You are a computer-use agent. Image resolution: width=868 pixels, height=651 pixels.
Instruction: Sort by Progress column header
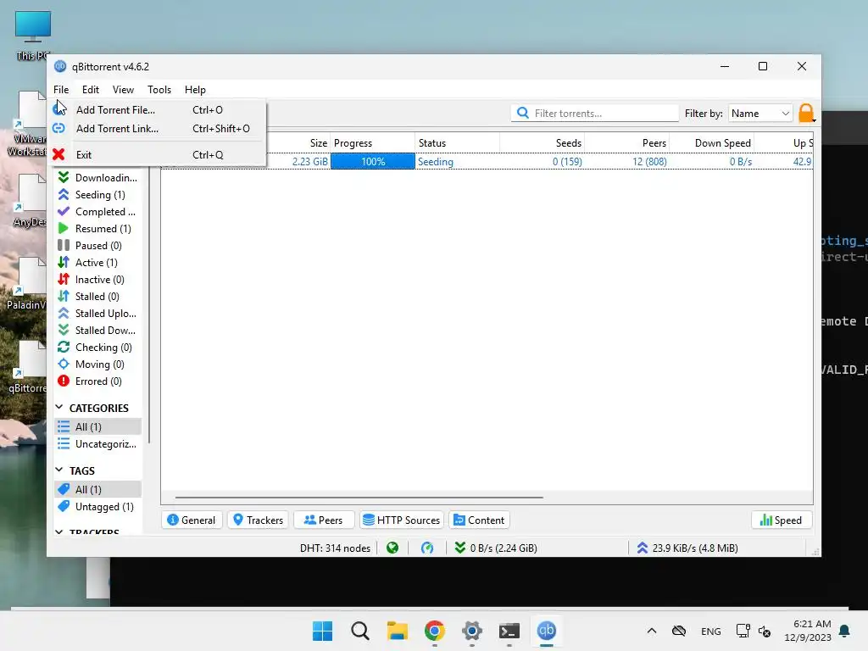pyautogui.click(x=373, y=142)
